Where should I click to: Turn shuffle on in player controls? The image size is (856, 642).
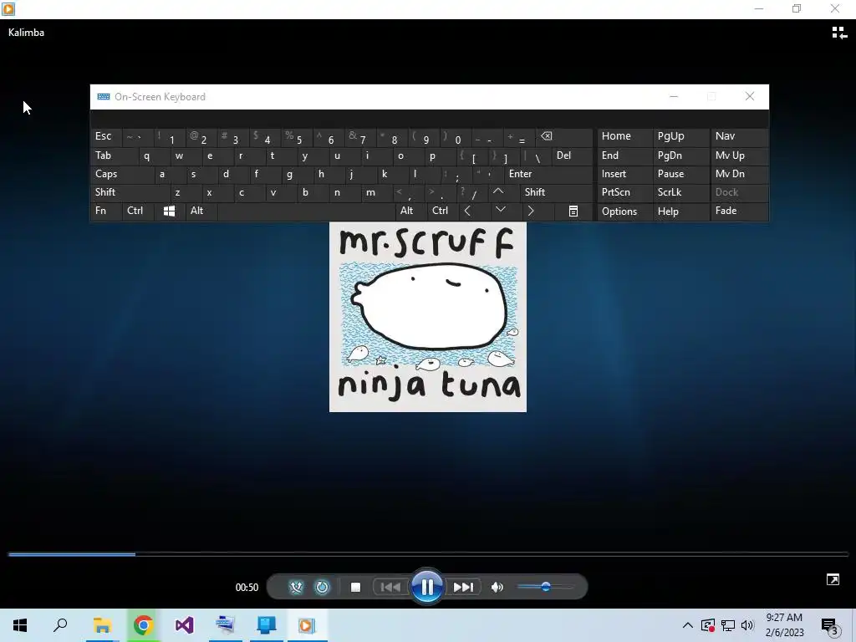click(296, 588)
